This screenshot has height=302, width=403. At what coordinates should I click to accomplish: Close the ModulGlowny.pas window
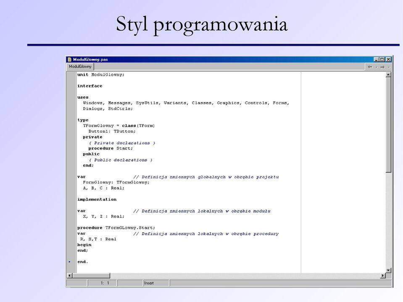(x=388, y=59)
